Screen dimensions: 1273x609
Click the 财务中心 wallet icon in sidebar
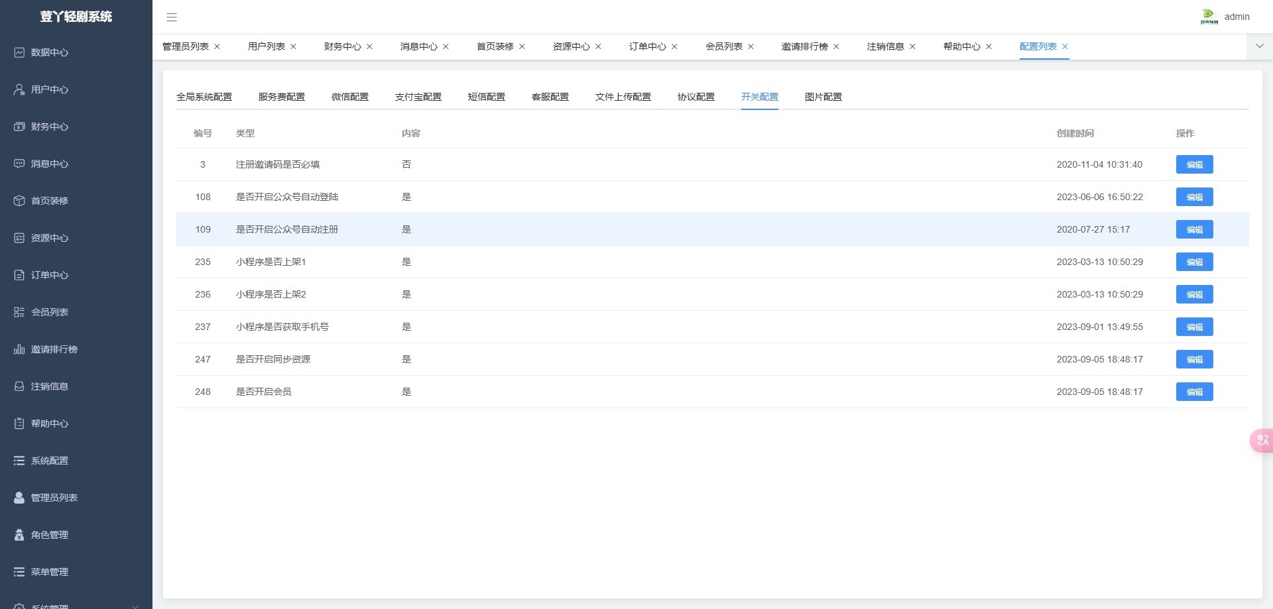click(x=19, y=127)
